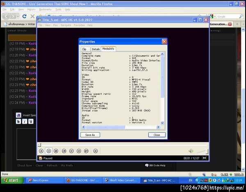Image resolution: width=246 pixels, height=192 pixels.
Task: Click the Insert Special icon
Action: (x=18, y=115)
